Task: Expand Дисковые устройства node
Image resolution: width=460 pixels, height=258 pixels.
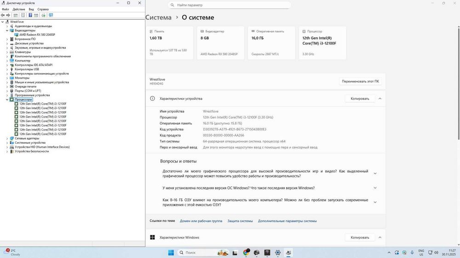Action: coord(7,43)
